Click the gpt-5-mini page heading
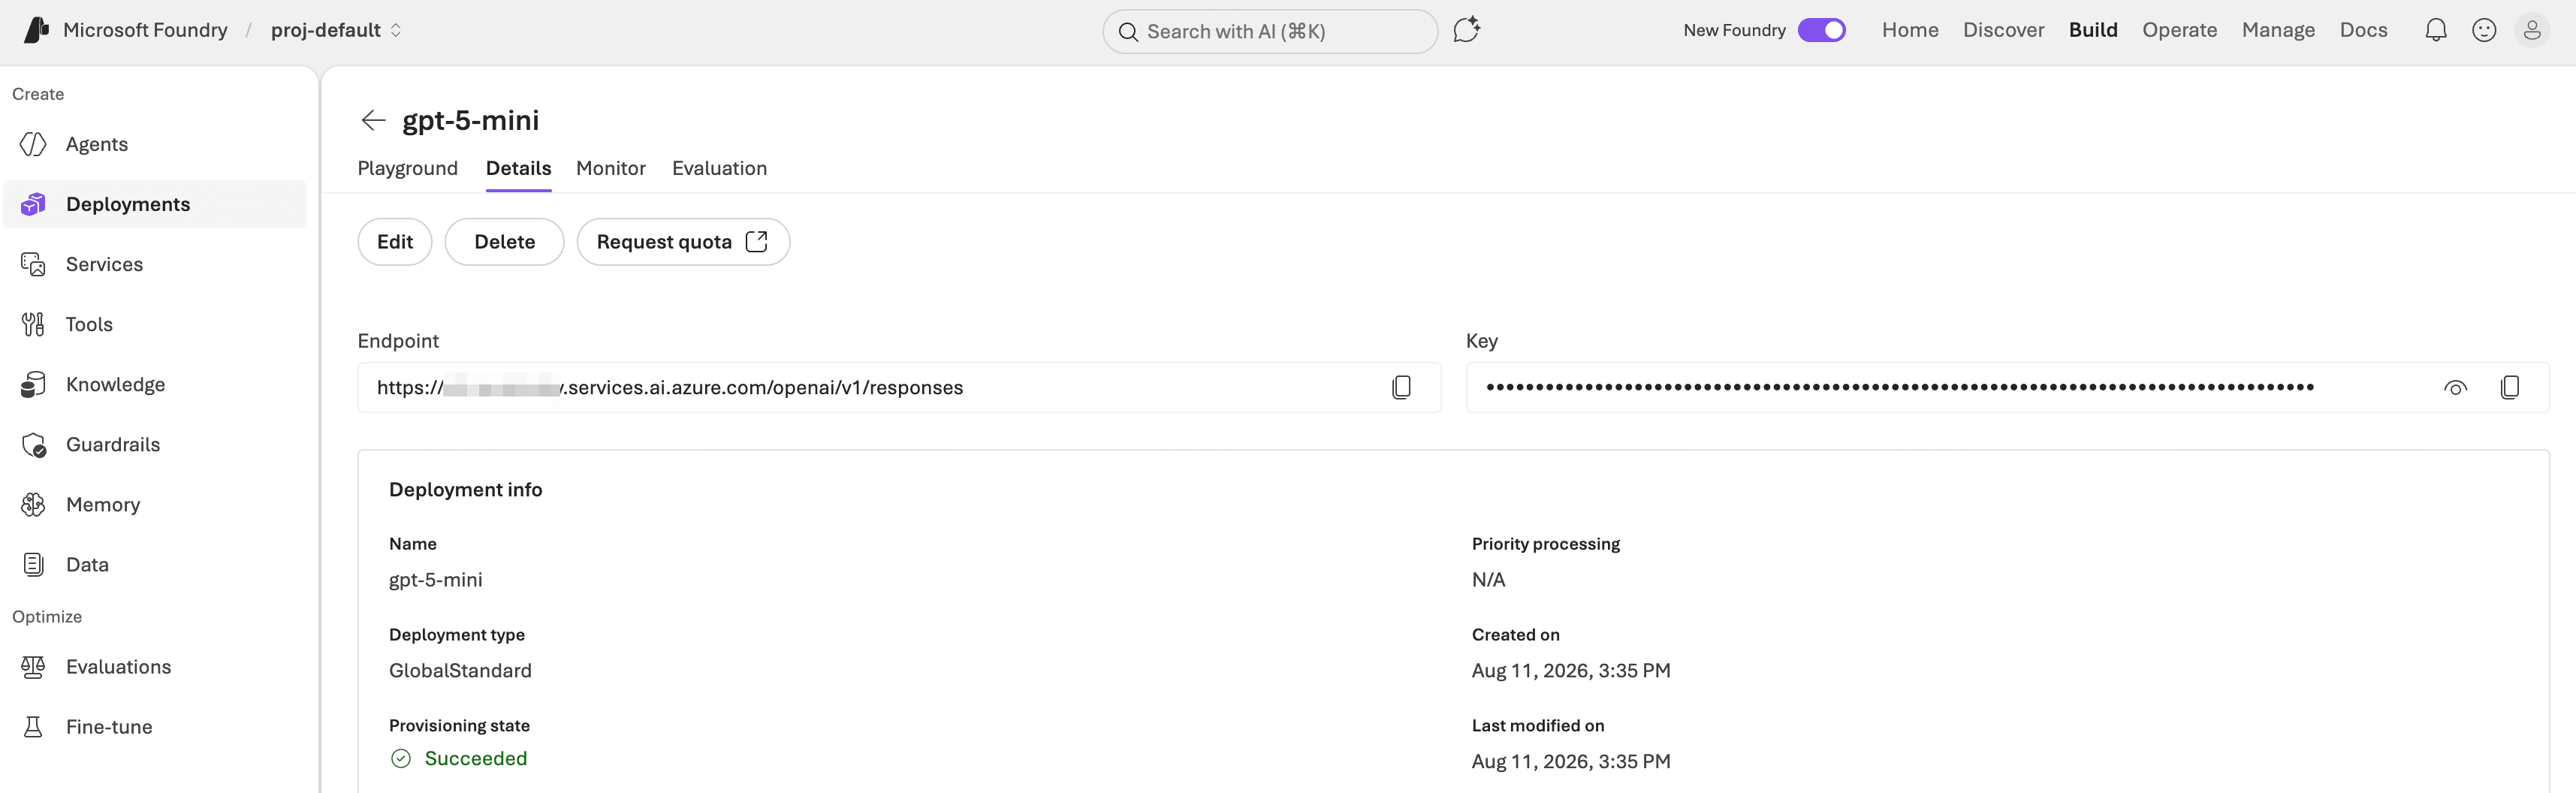Image resolution: width=2576 pixels, height=793 pixels. 470,120
